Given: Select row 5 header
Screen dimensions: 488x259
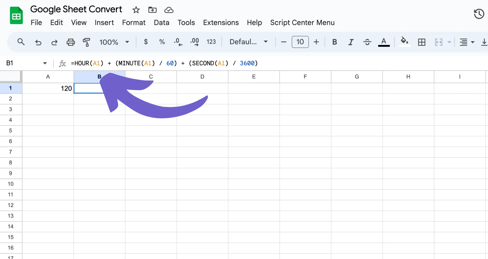Looking at the screenshot, I should [11, 131].
